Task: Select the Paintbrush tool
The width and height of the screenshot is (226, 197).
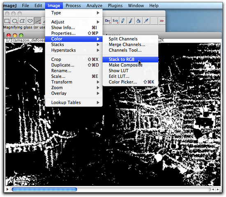Action: (131, 21)
